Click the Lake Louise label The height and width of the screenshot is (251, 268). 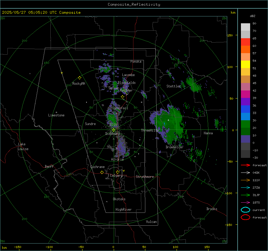[23, 147]
